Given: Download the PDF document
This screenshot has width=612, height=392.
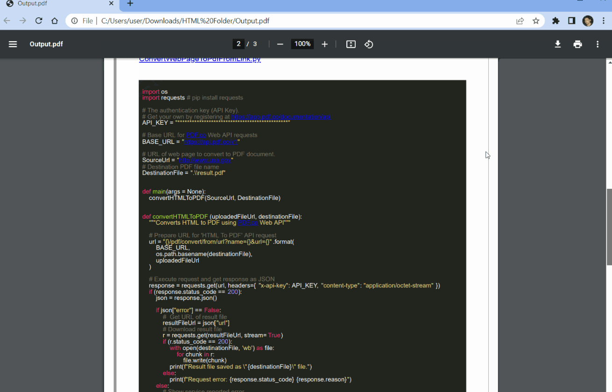Looking at the screenshot, I should (x=557, y=44).
